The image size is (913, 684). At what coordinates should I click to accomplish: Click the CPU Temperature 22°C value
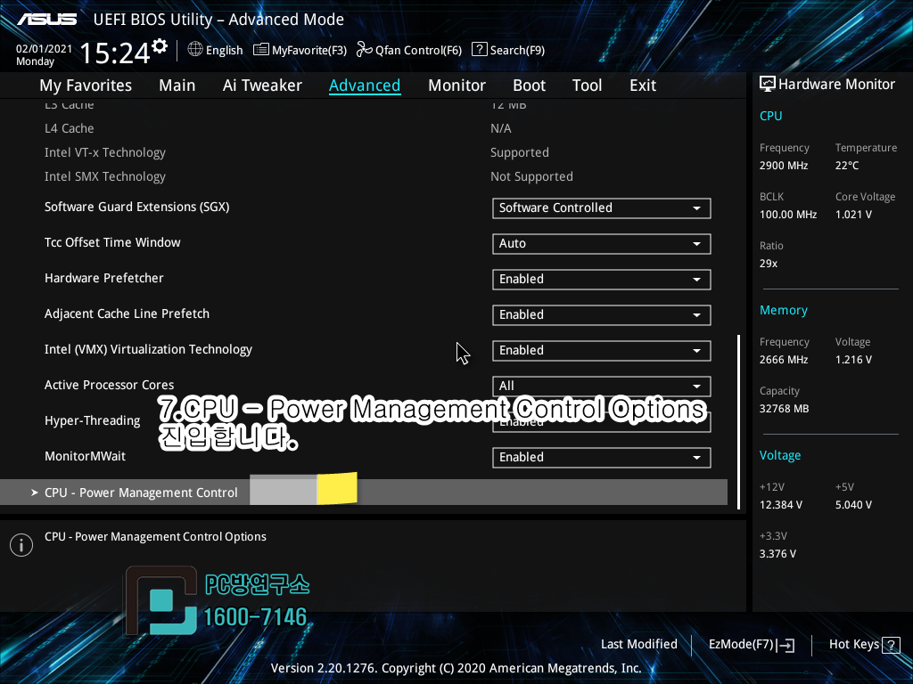tap(847, 166)
